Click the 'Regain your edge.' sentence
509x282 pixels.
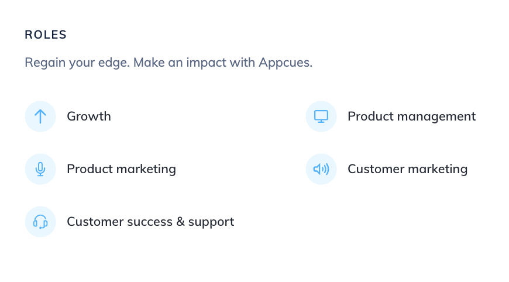(77, 62)
